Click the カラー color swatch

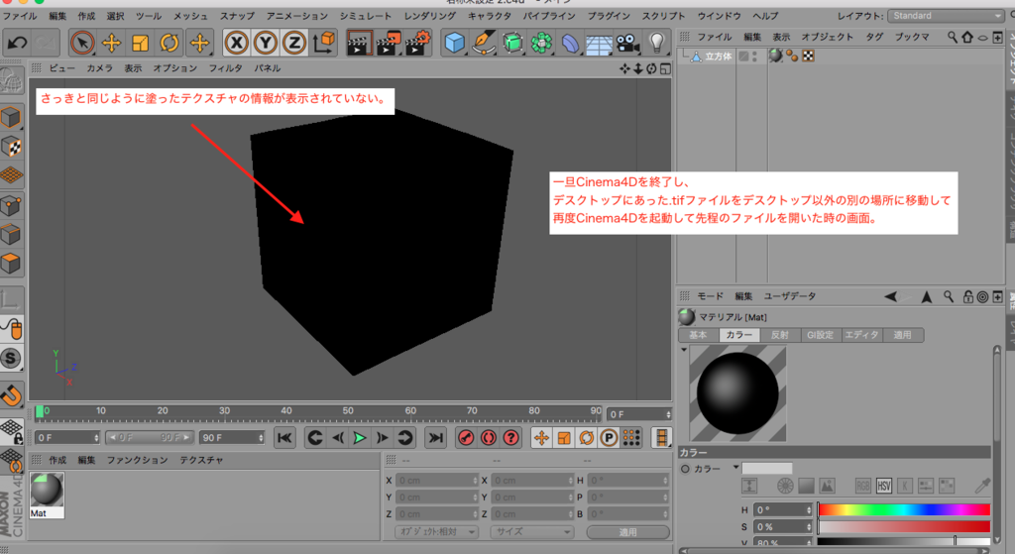point(766,468)
